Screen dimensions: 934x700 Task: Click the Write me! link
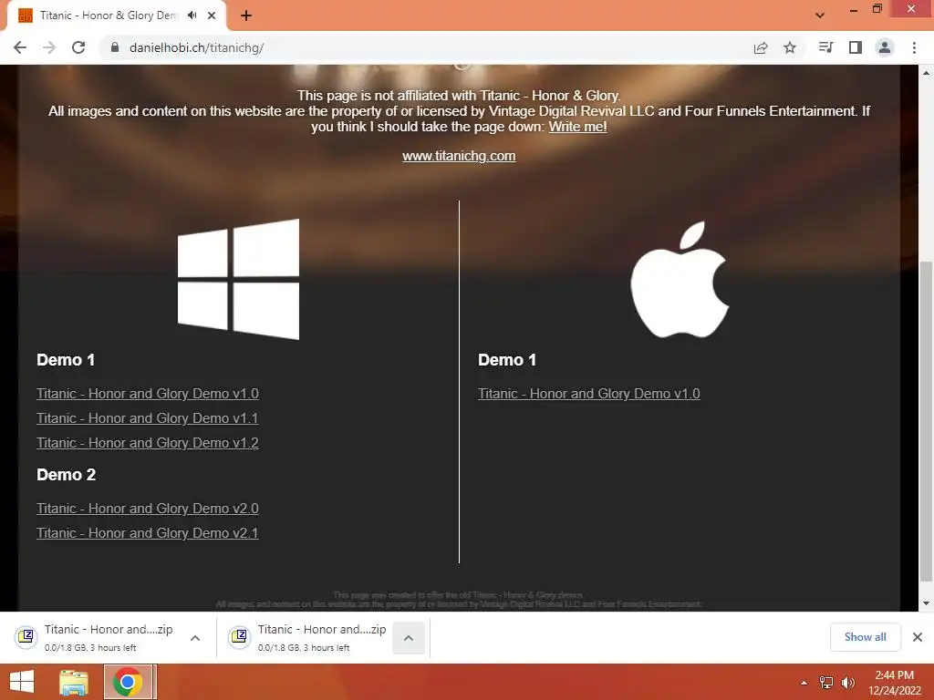click(577, 127)
